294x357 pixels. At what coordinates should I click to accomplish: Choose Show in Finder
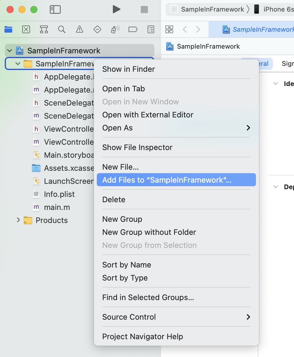176,69
